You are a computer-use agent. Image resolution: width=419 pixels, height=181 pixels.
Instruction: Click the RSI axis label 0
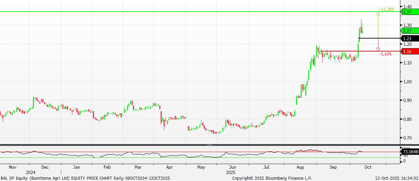pyautogui.click(x=404, y=161)
